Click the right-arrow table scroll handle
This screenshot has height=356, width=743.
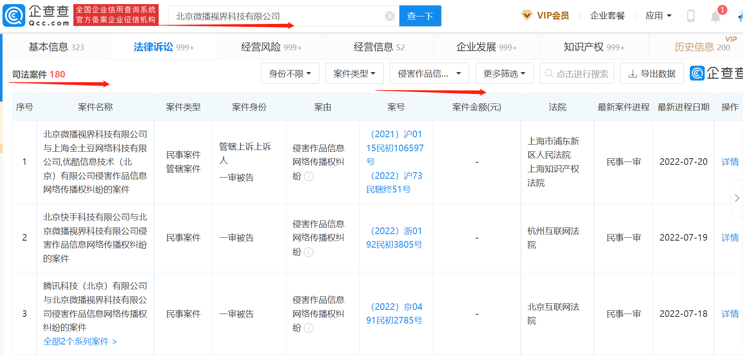point(737,198)
